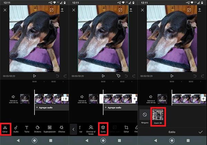Confirm the Estilo panel with the checkmark
This screenshot has height=145, width=207.
(x=200, y=132)
